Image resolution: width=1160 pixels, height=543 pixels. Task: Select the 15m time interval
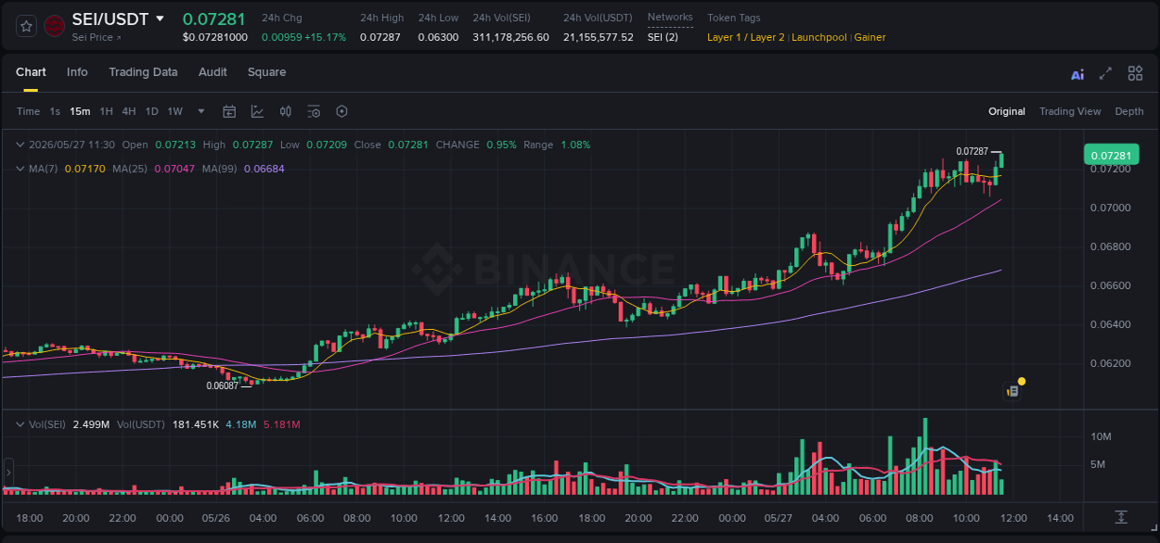pos(80,111)
